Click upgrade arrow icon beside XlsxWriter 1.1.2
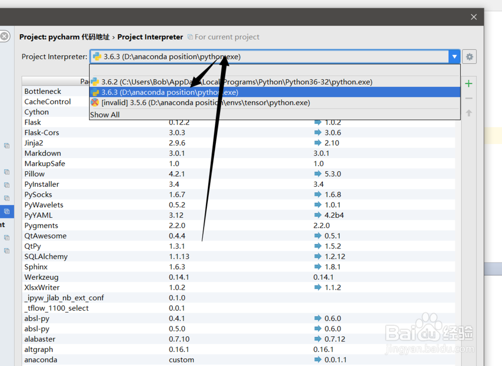 pyautogui.click(x=318, y=287)
